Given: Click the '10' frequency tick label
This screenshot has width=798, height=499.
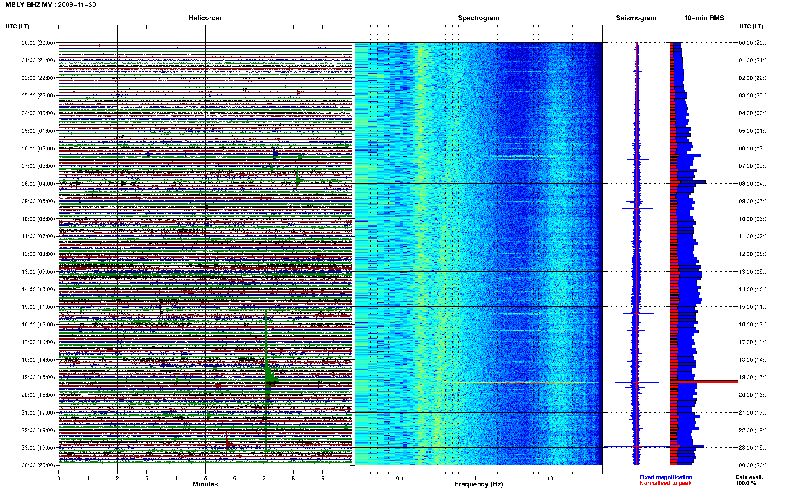Looking at the screenshot, I should [x=550, y=478].
